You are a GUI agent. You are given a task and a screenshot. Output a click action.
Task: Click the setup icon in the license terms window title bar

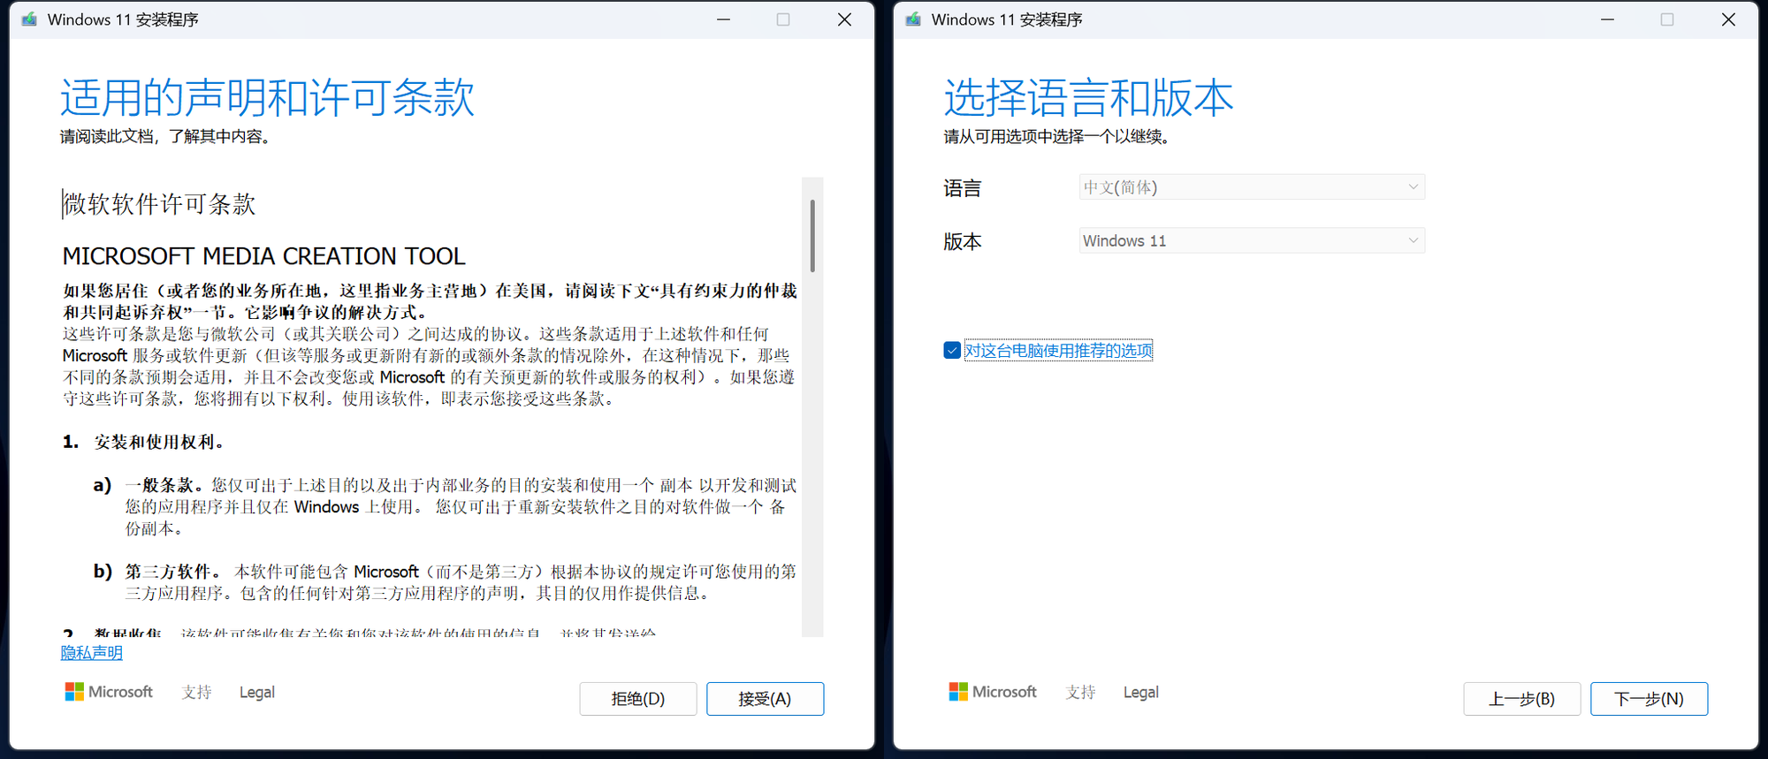[29, 19]
